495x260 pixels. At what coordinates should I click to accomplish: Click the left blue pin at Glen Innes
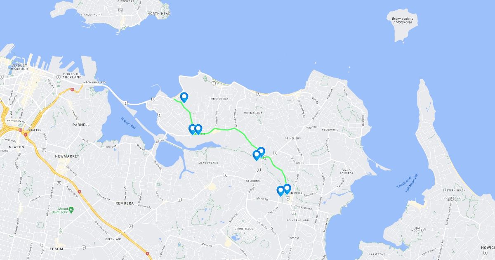tap(280, 191)
